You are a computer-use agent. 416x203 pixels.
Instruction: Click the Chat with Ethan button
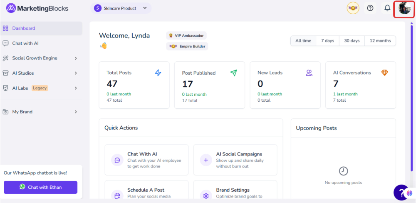click(x=40, y=187)
